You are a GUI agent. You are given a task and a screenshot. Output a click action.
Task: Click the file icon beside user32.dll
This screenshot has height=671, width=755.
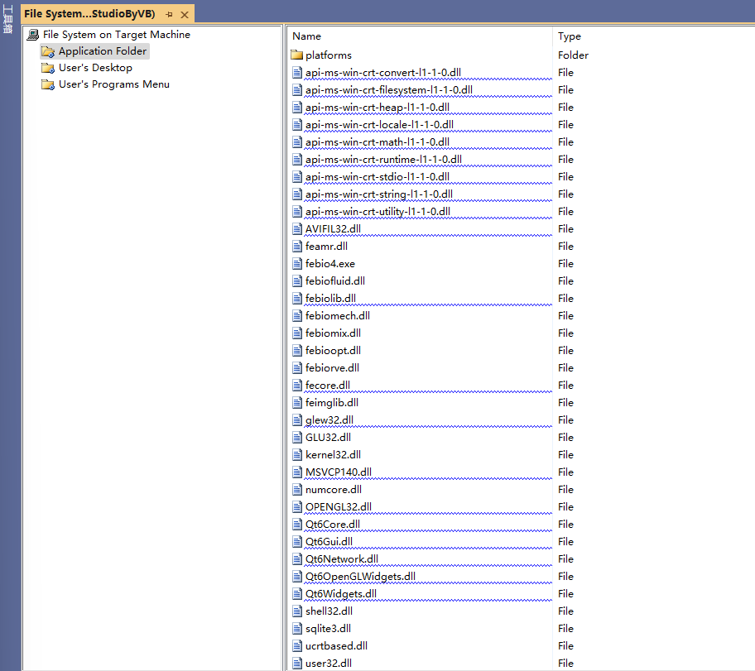[297, 664]
